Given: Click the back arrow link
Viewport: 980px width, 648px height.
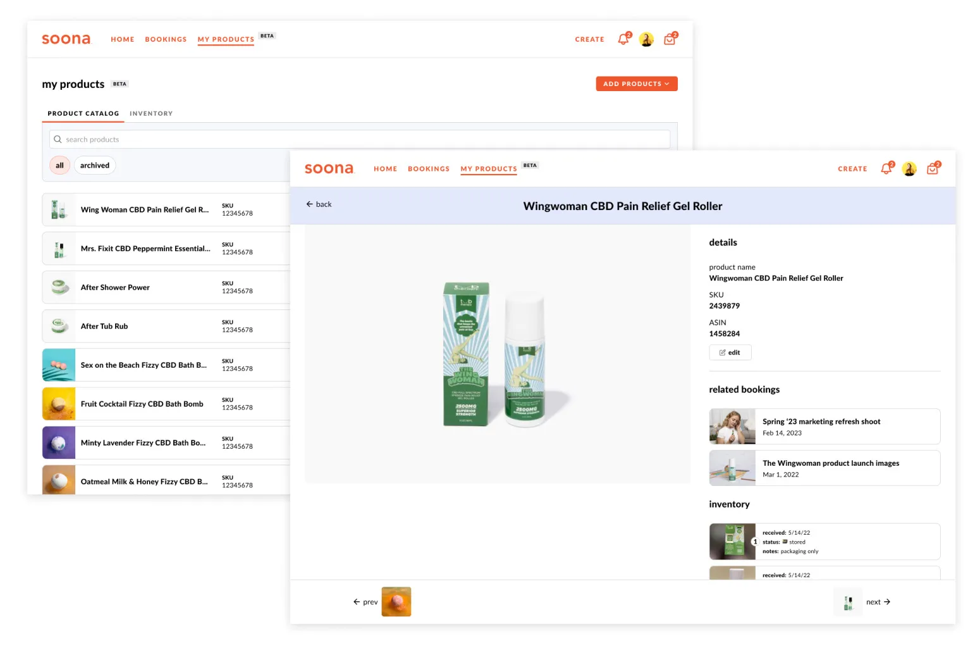Looking at the screenshot, I should (319, 204).
